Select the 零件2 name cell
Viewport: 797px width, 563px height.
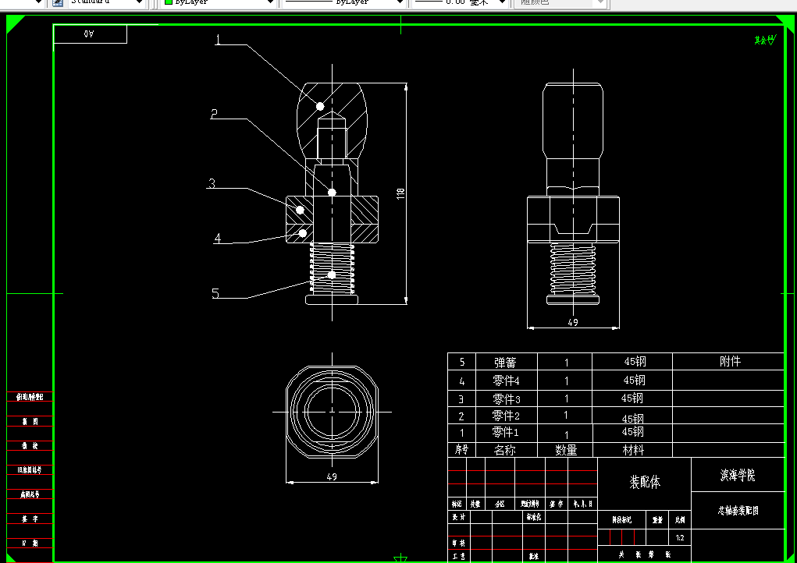coord(506,416)
